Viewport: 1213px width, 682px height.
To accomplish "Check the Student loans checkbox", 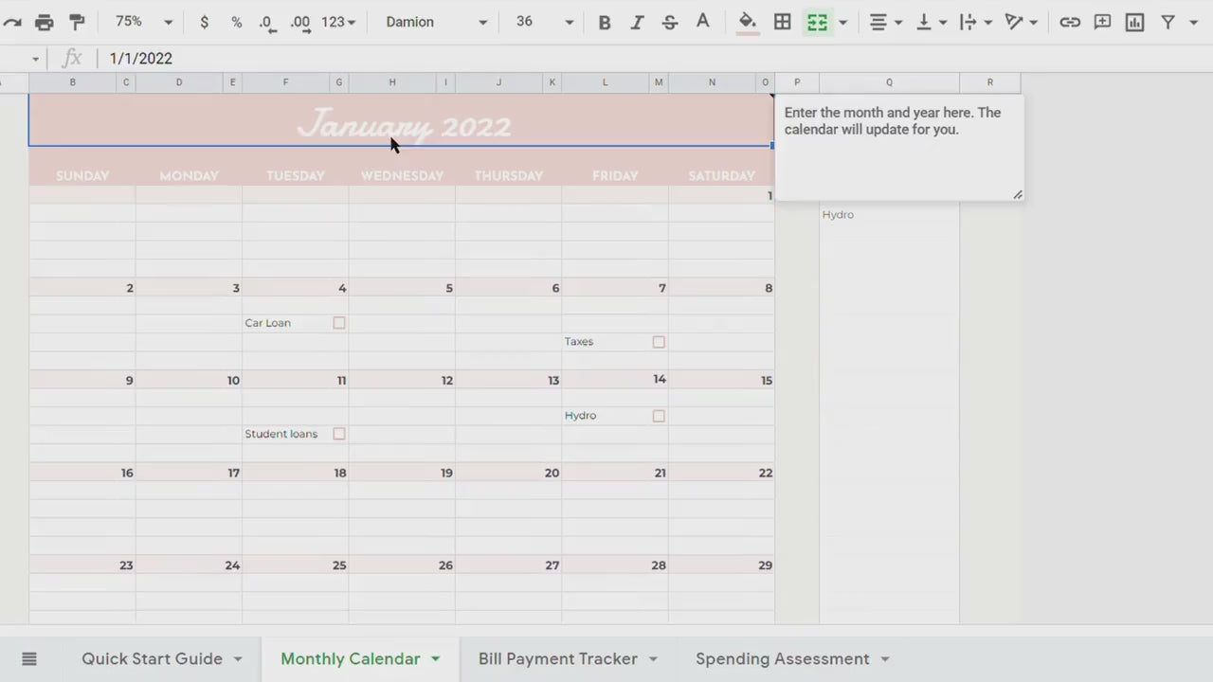I will [339, 434].
